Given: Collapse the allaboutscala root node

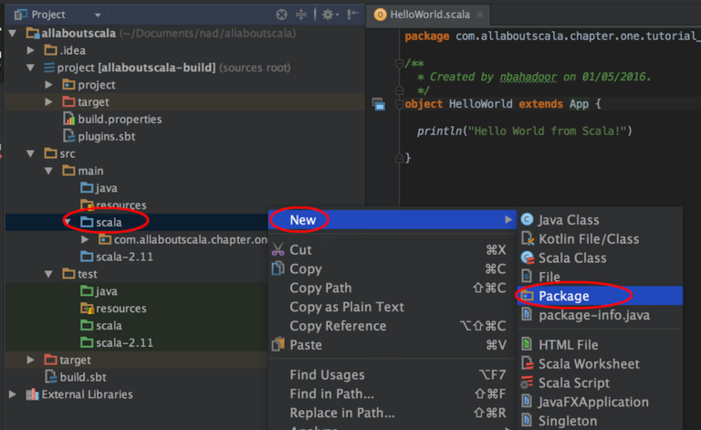Looking at the screenshot, I should [x=13, y=33].
